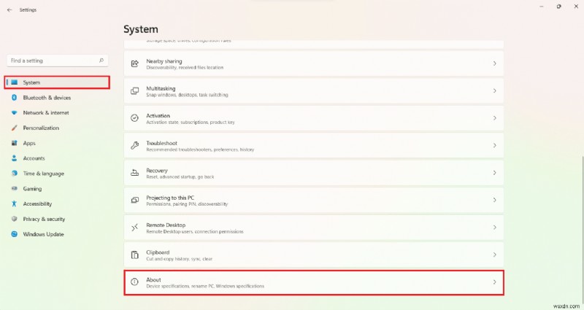Click the Multitasking windows icon
Viewport: 584px width, 310px height.
click(135, 90)
